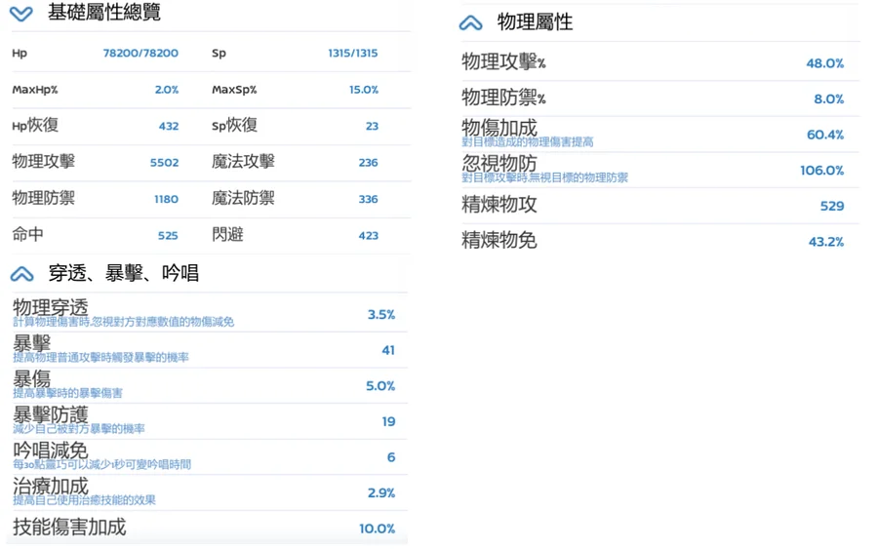Select the 治療加成 2.9% row

(205, 492)
